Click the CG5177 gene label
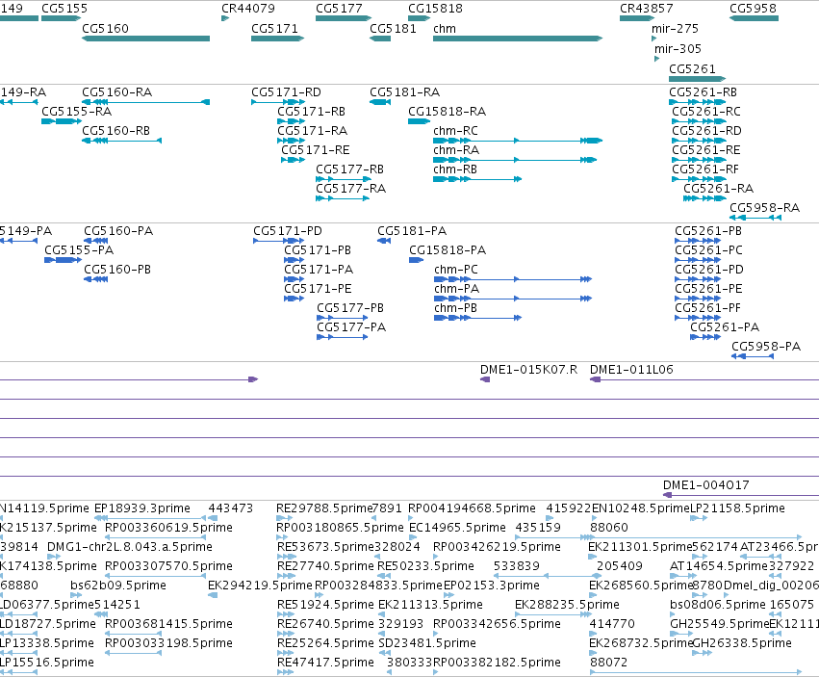Image resolution: width=819 pixels, height=677 pixels. 339,9
